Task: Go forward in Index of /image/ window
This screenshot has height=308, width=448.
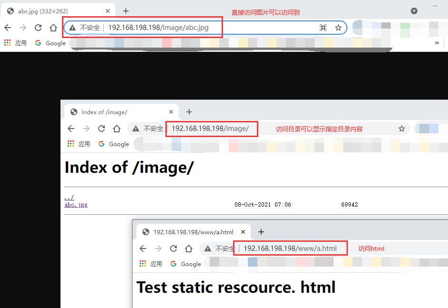Action: click(x=86, y=129)
